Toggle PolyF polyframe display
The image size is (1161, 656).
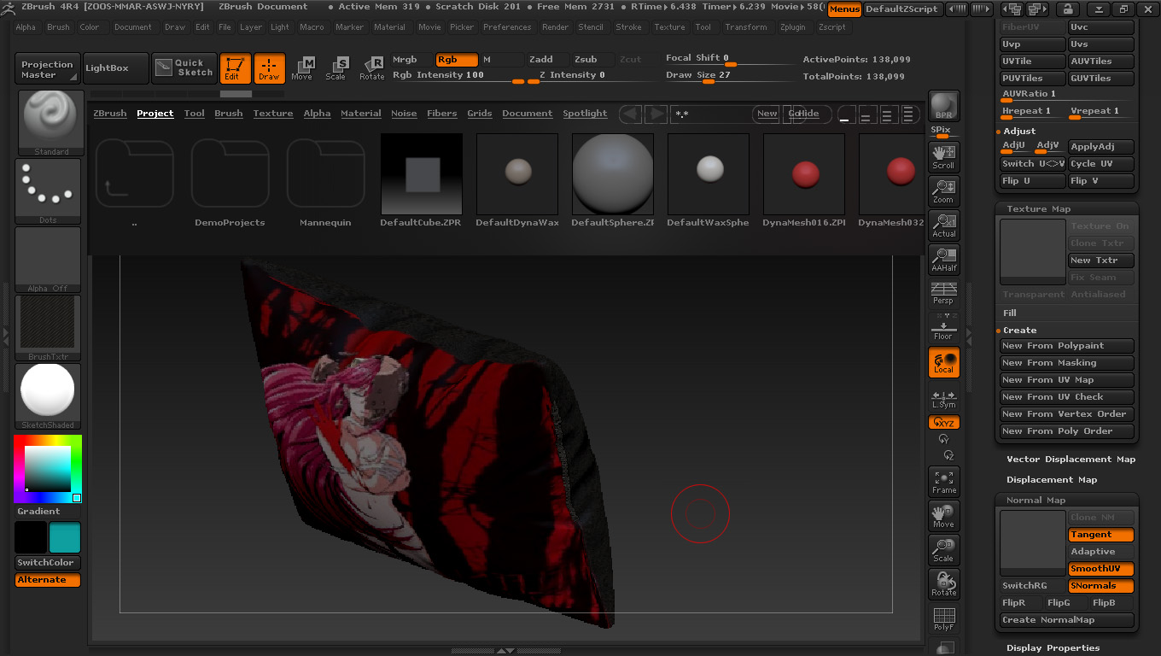[x=943, y=618]
